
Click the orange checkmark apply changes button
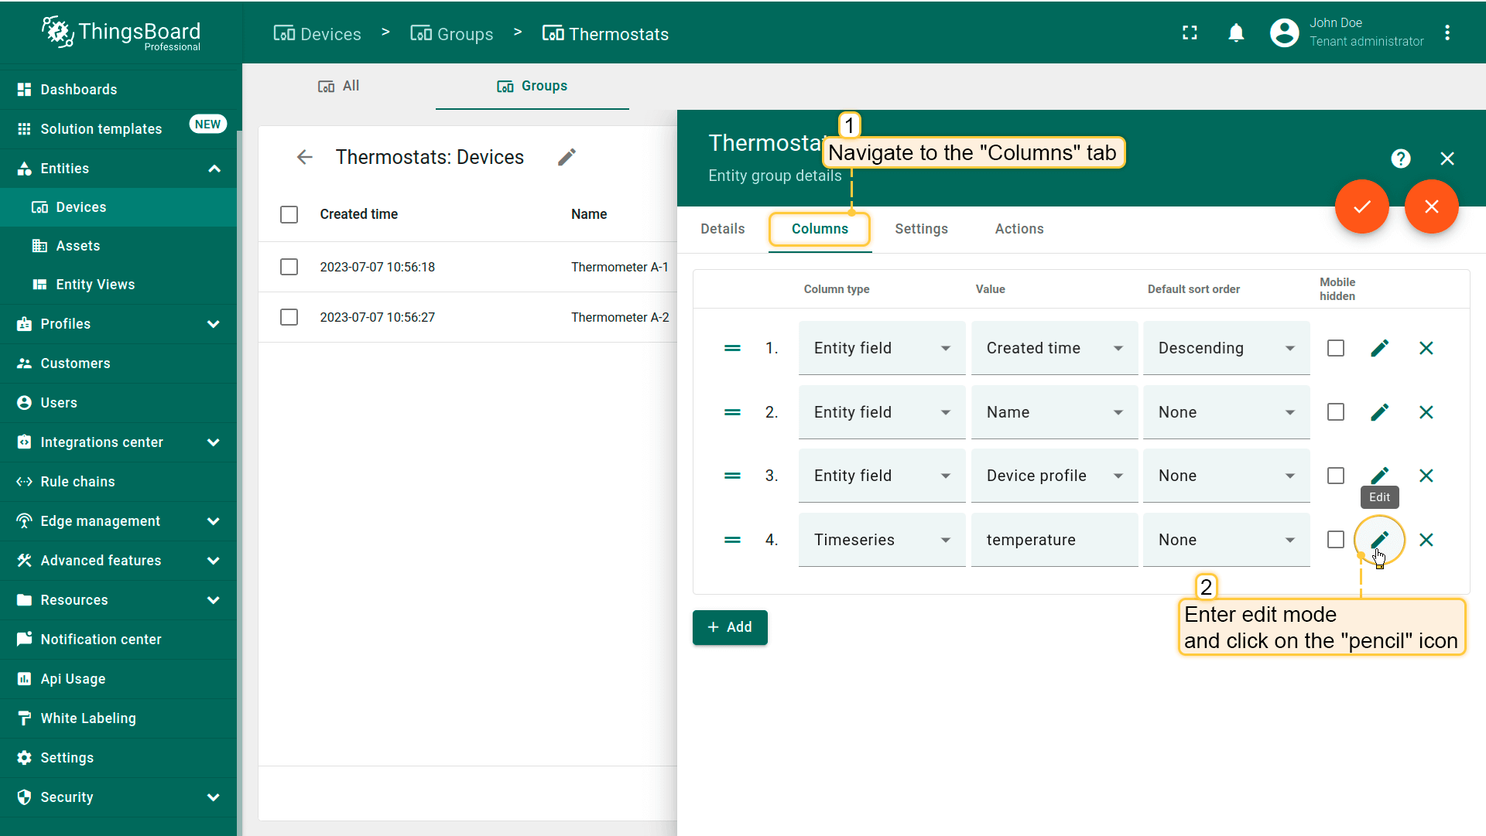(1361, 206)
